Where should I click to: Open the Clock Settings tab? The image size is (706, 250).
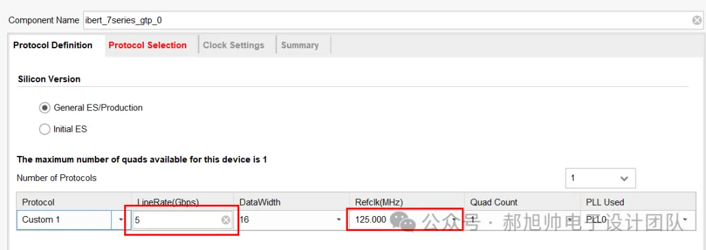tap(233, 46)
